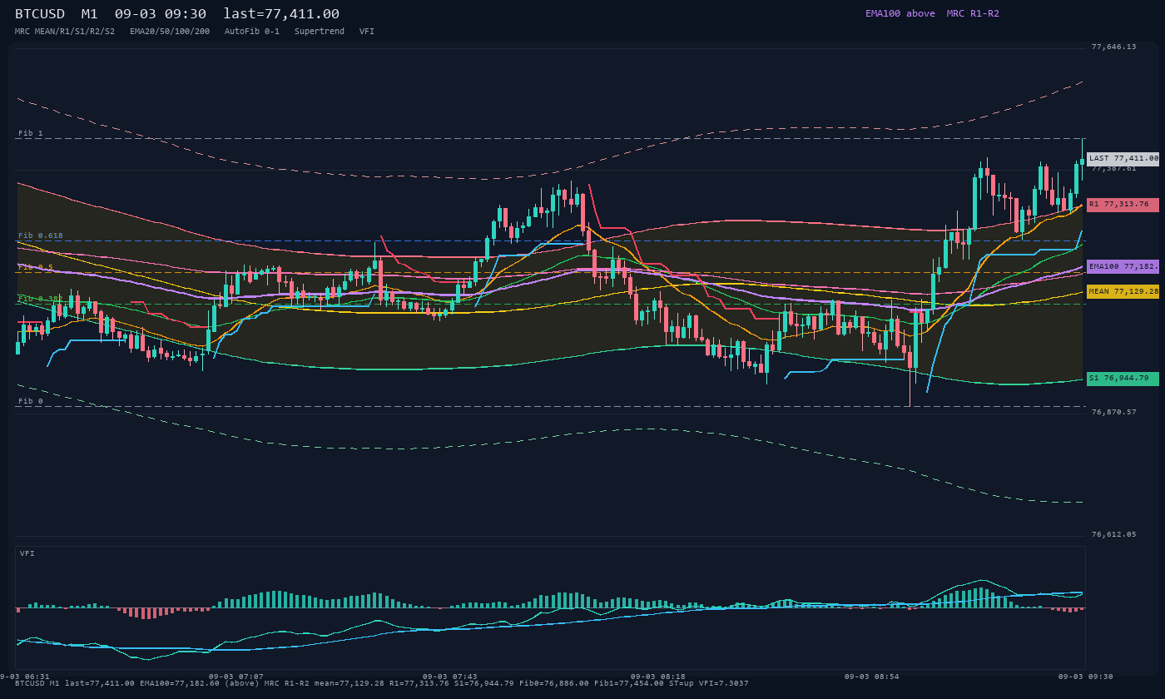This screenshot has width=1165, height=699.
Task: Click the AutoFib 0-1 legend entry
Action: pyautogui.click(x=252, y=32)
